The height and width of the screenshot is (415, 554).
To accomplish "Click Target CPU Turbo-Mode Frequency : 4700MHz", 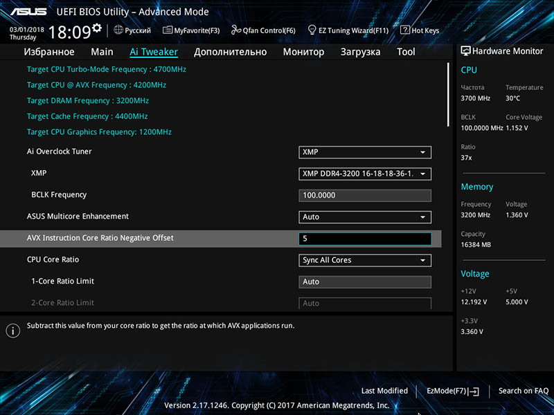I will pos(107,70).
